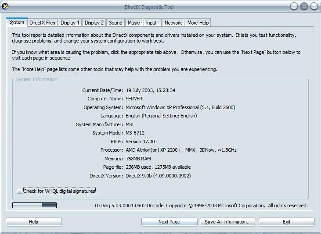Screen dimensions: 321x234
Task: Click the Help button
Action: [x=34, y=222]
